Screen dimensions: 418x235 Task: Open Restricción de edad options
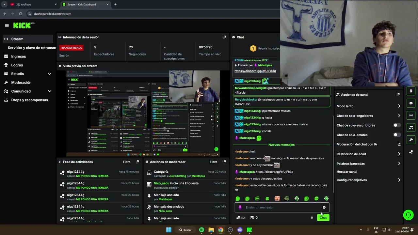pos(368,154)
